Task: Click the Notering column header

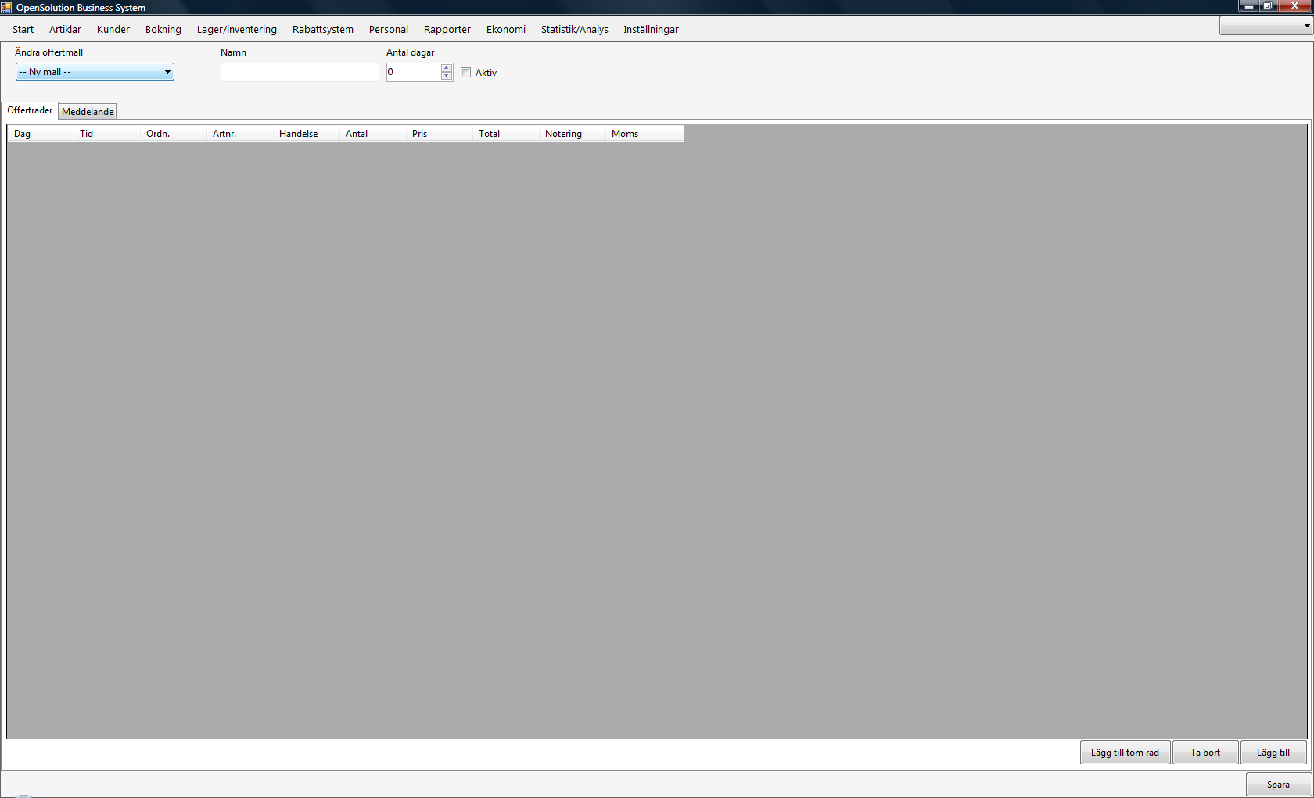Action: (573, 134)
